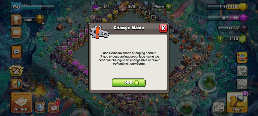The image size is (258, 116).
Task: Confirm name change for 500 gems
Action: 129,82
